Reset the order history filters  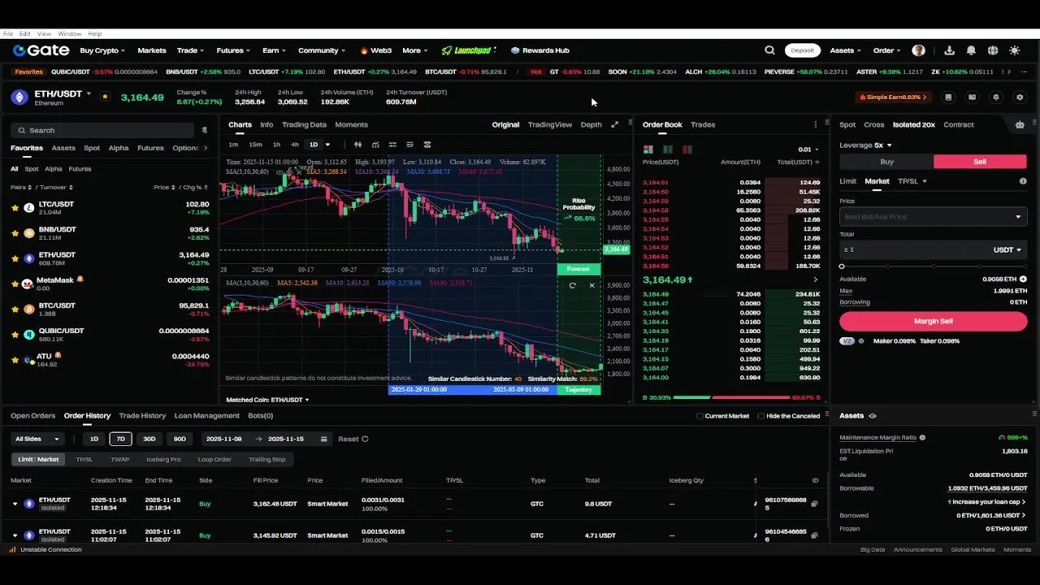coord(353,439)
